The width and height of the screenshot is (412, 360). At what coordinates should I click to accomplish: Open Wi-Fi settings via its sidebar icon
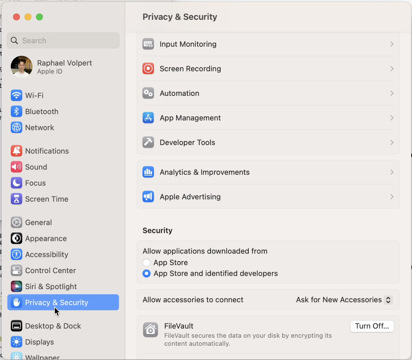16,95
